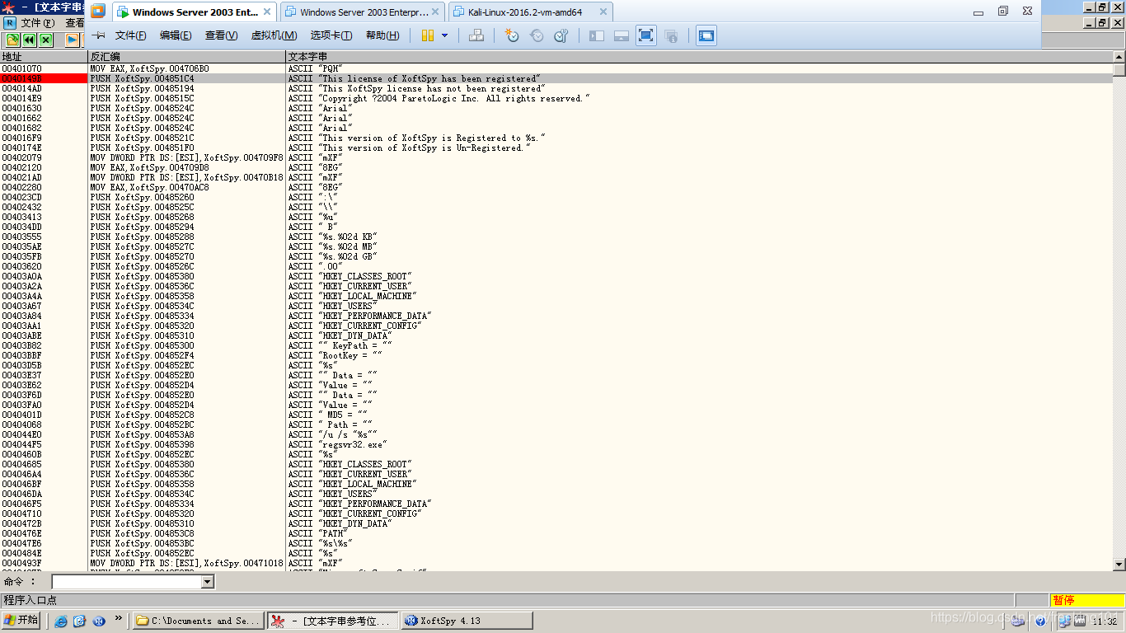Viewport: 1126px width, 633px height.
Task: Click address 00401070 in 地址 column
Action: click(22, 68)
